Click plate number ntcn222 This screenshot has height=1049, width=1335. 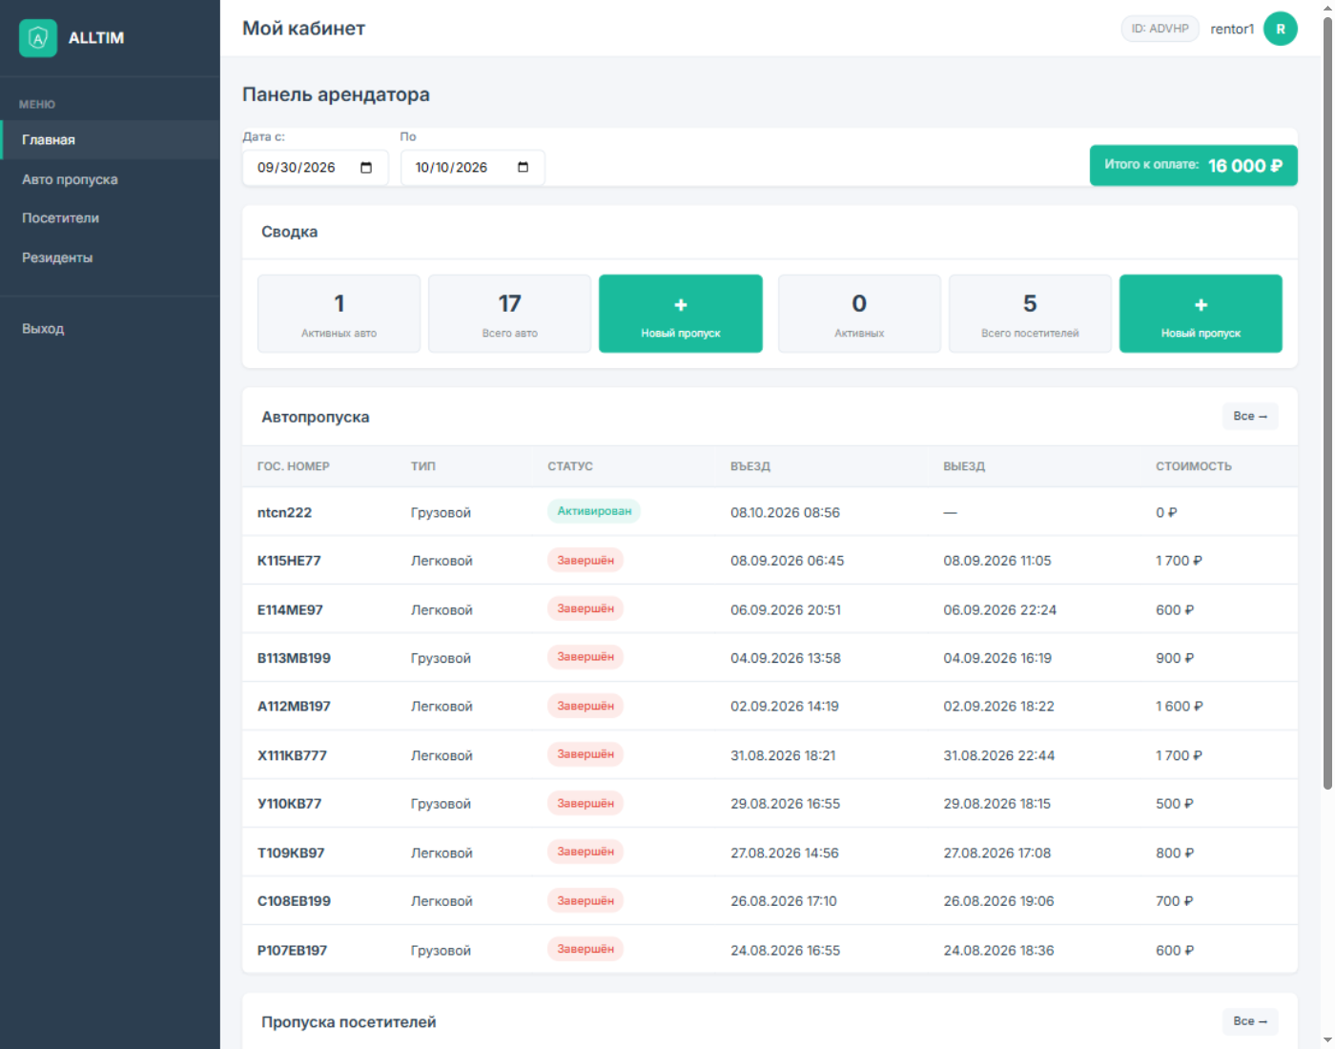[284, 513]
